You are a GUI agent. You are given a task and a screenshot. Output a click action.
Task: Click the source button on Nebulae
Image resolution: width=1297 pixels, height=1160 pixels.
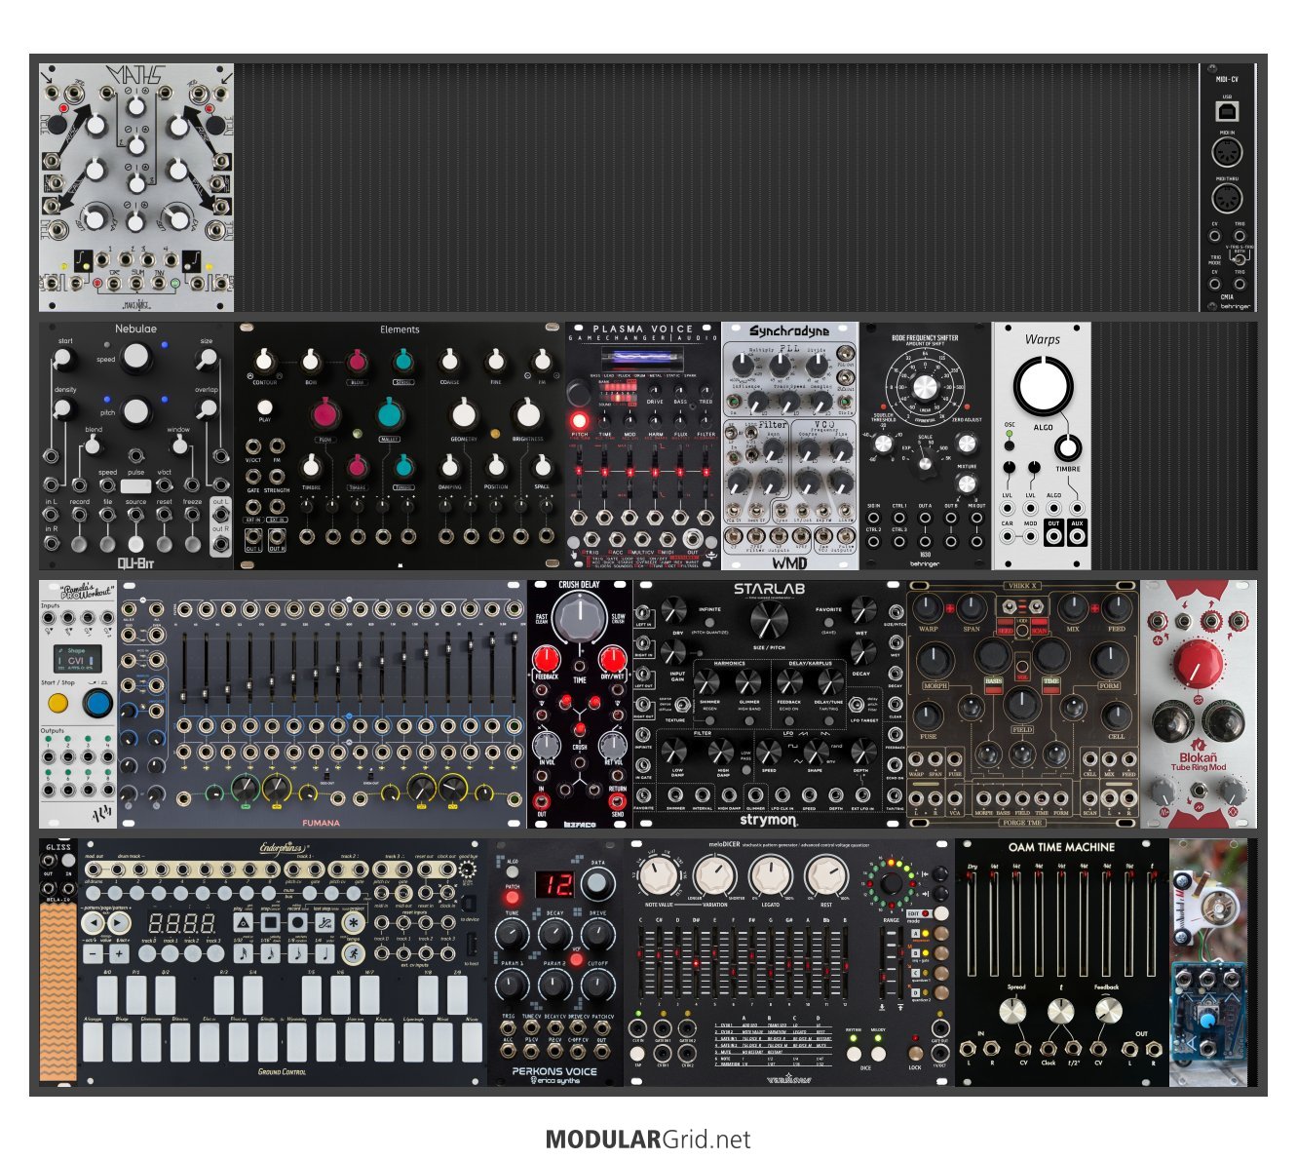pos(135,543)
